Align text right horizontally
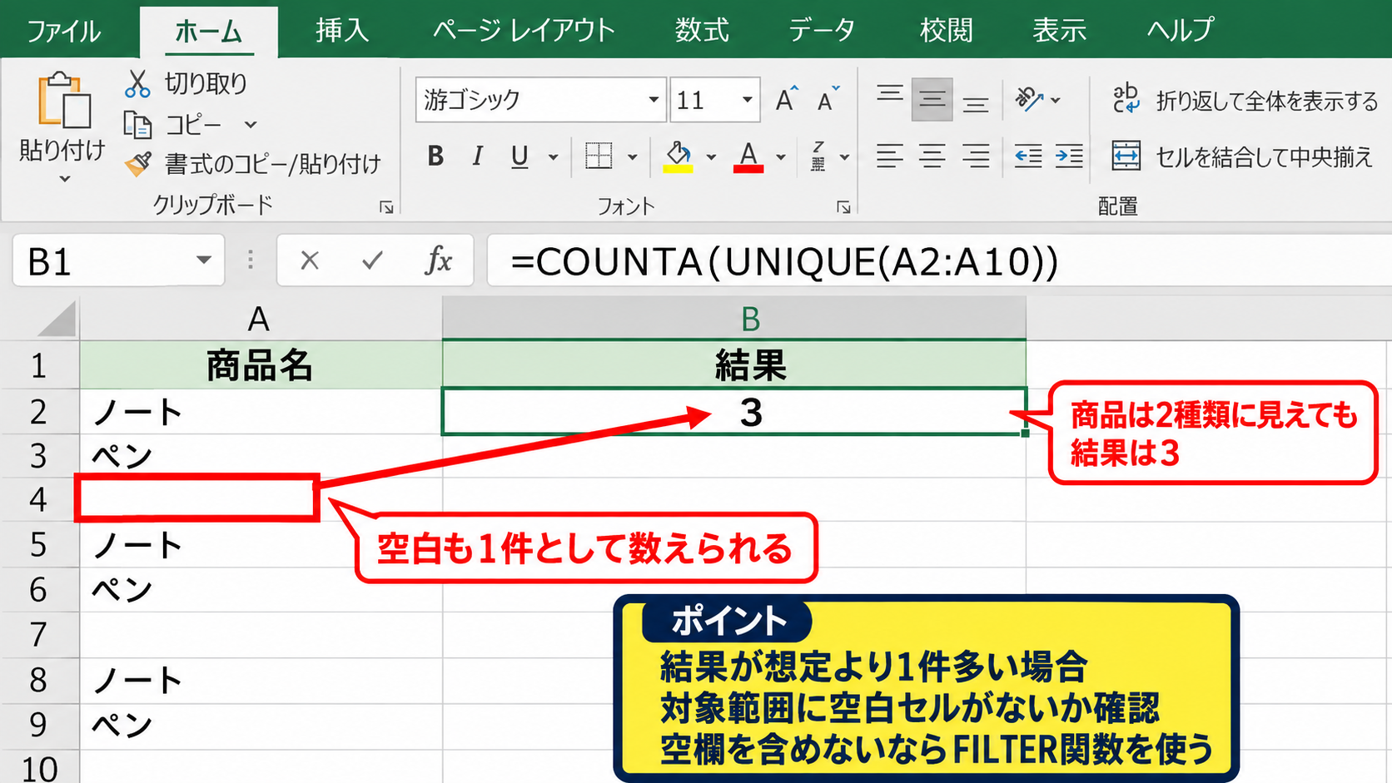The image size is (1392, 783). pyautogui.click(x=975, y=156)
